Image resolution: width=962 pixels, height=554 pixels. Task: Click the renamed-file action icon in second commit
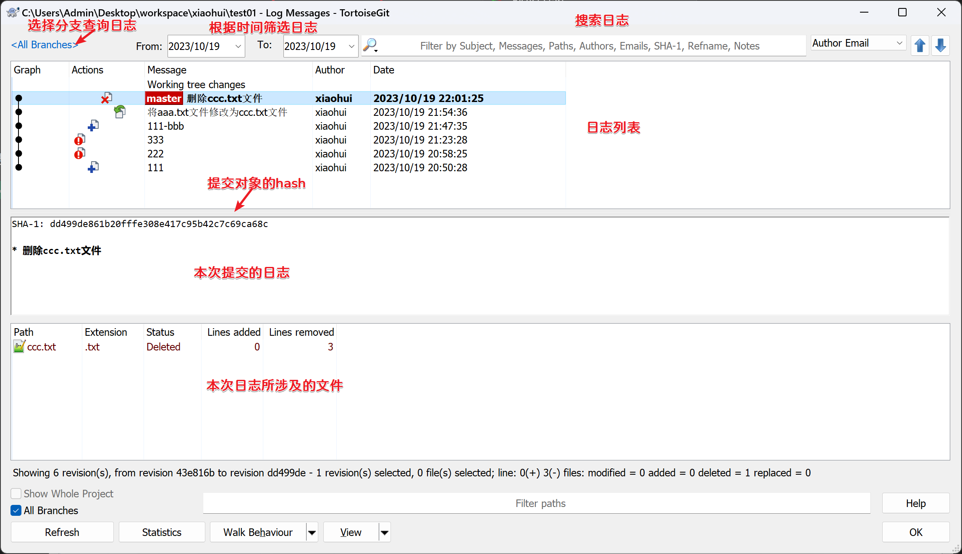pyautogui.click(x=120, y=112)
